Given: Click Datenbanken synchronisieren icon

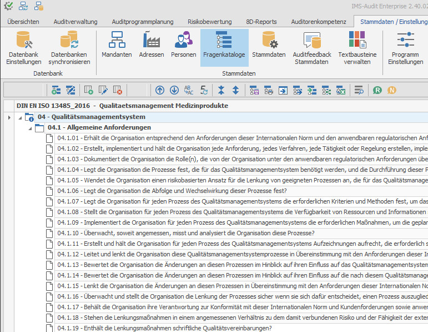Looking at the screenshot, I should (x=69, y=40).
